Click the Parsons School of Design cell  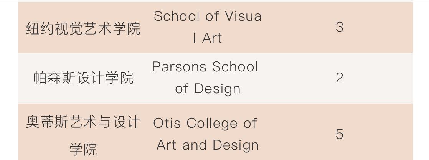click(206, 78)
